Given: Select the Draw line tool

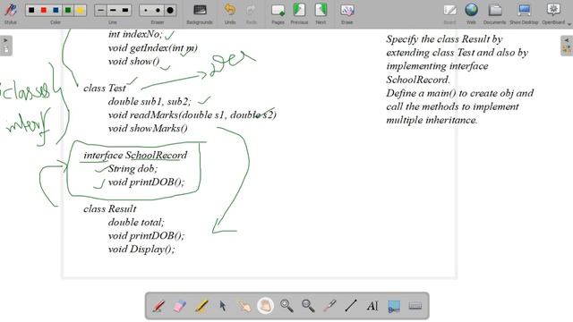Looking at the screenshot, I should (x=351, y=306).
